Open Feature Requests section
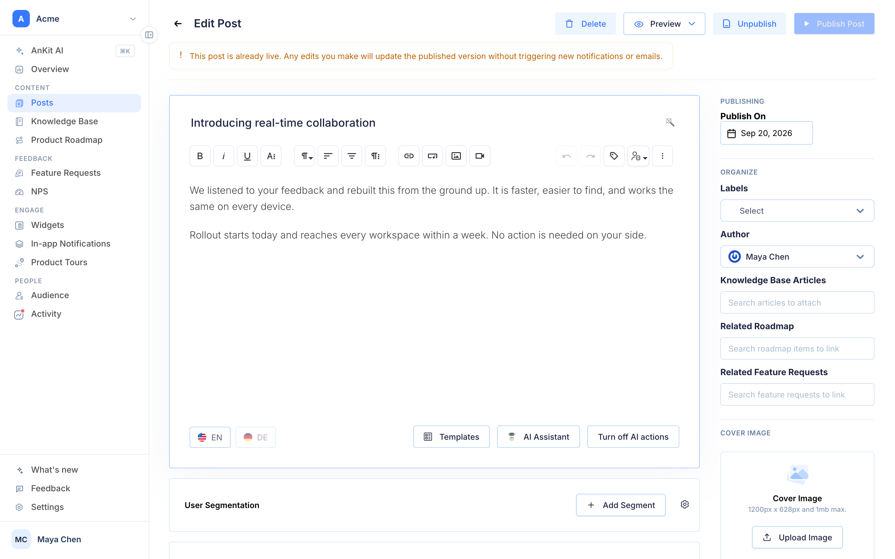This screenshot has width=895, height=559. (74, 173)
